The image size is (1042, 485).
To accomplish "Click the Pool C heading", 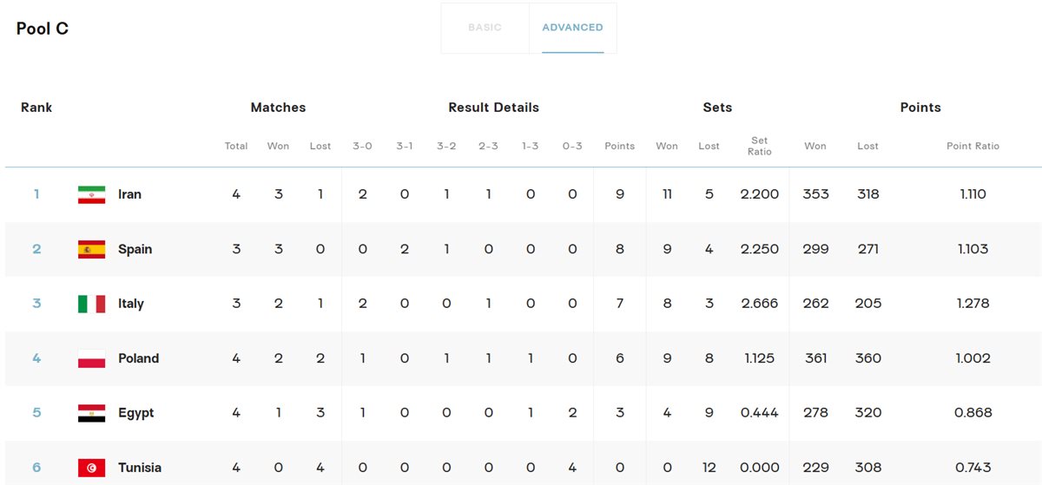I will tap(43, 29).
